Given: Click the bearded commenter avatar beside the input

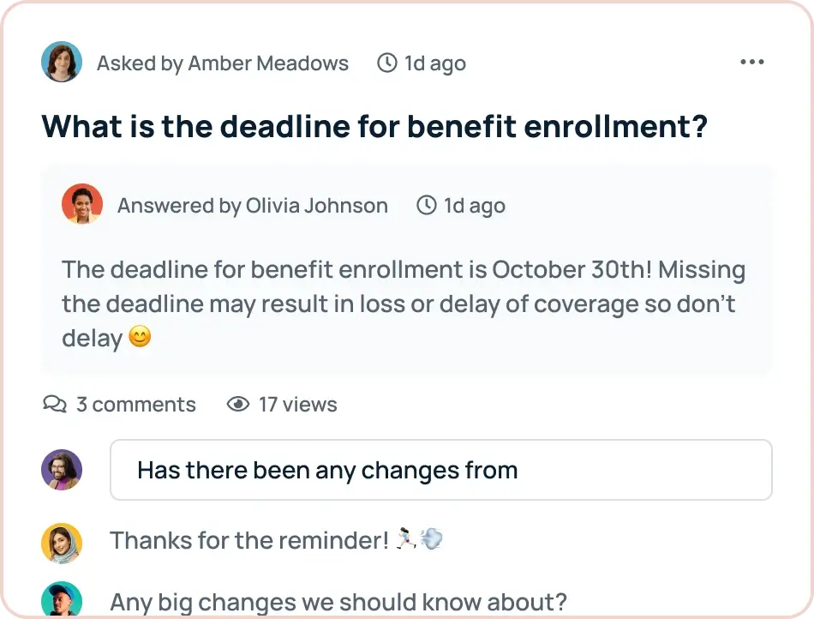Looking at the screenshot, I should [62, 470].
